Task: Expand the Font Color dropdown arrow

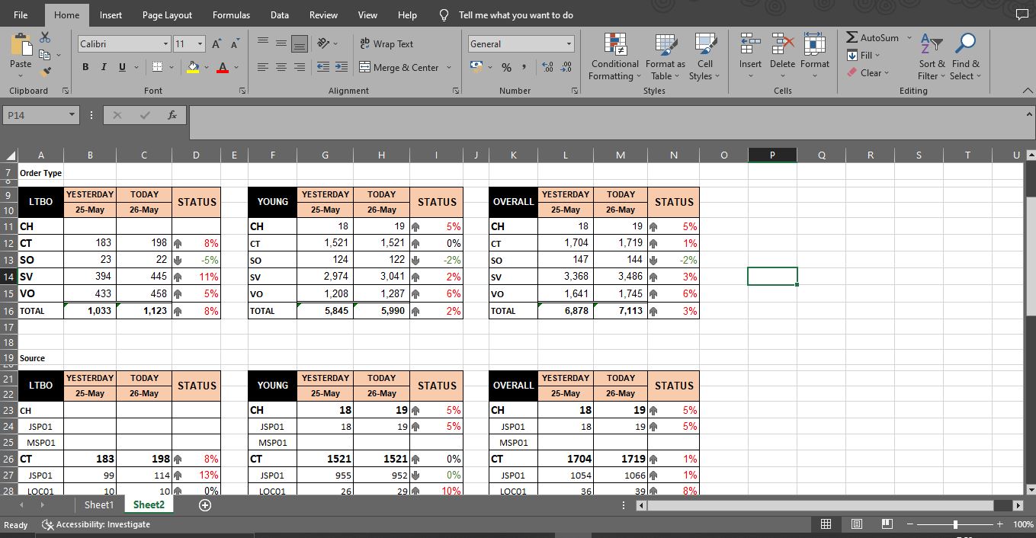Action: click(236, 67)
